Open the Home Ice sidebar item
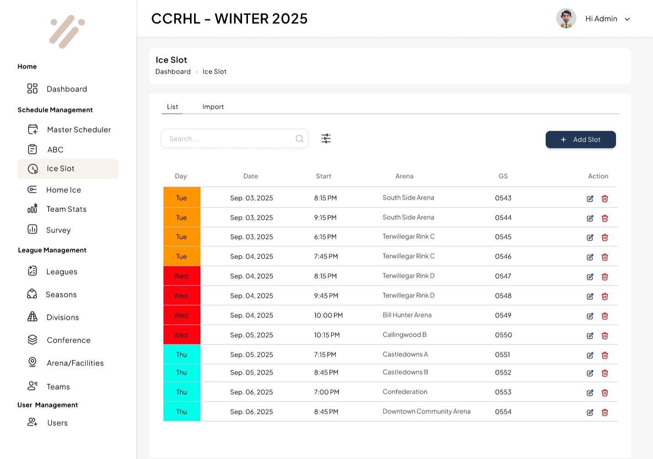 click(63, 190)
